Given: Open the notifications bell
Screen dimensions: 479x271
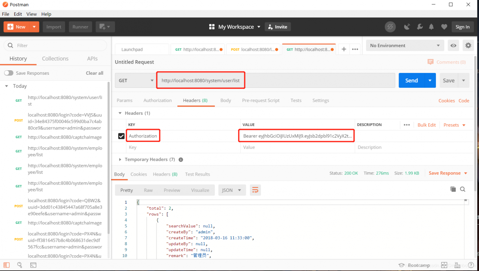Looking at the screenshot, I should [x=431, y=27].
